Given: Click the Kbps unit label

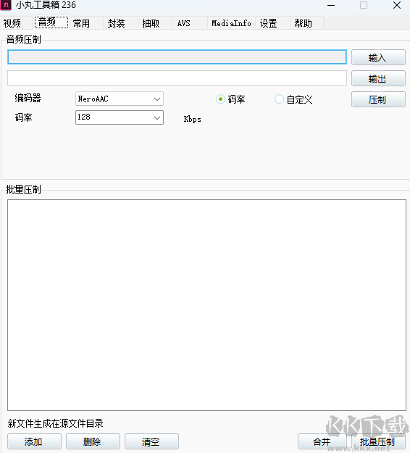Looking at the screenshot, I should (192, 119).
